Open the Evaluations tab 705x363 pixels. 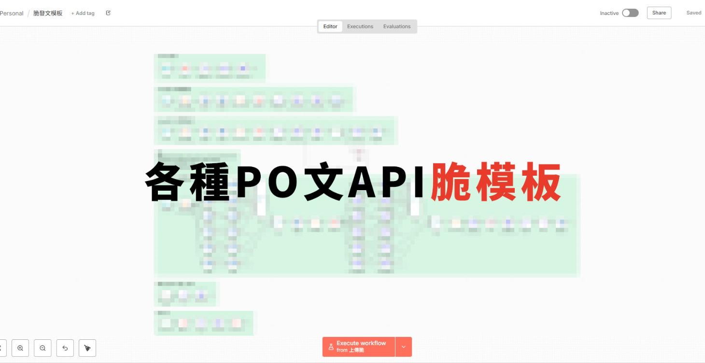click(396, 26)
